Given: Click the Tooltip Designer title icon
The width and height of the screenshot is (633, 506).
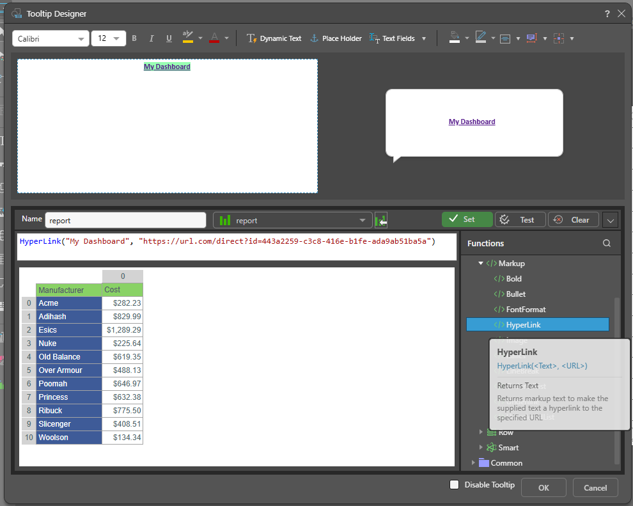Looking at the screenshot, I should (x=17, y=13).
